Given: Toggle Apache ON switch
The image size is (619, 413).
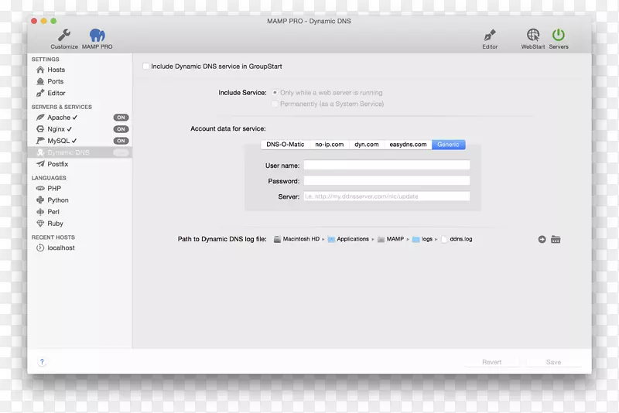Looking at the screenshot, I should pyautogui.click(x=121, y=118).
